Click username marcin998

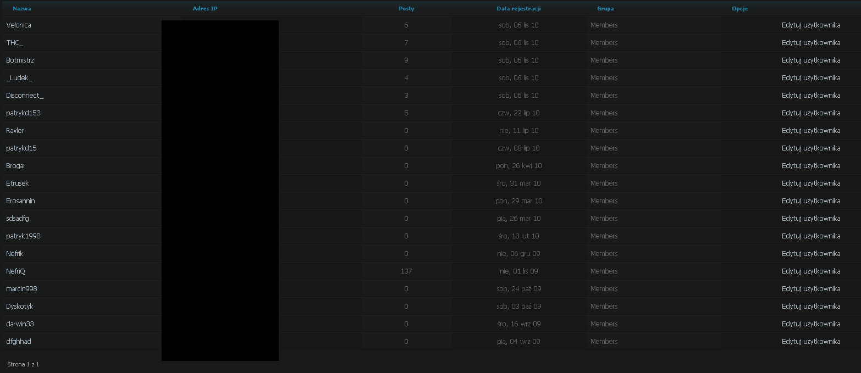click(x=21, y=289)
